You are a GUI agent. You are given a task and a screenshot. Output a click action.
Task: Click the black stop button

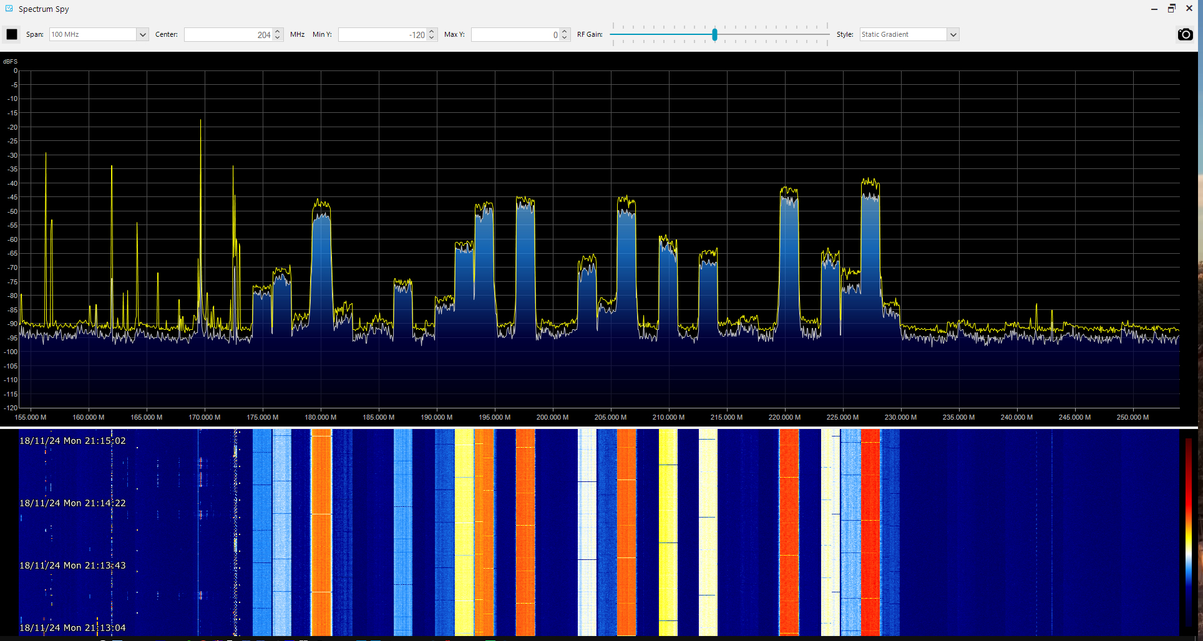click(x=12, y=34)
